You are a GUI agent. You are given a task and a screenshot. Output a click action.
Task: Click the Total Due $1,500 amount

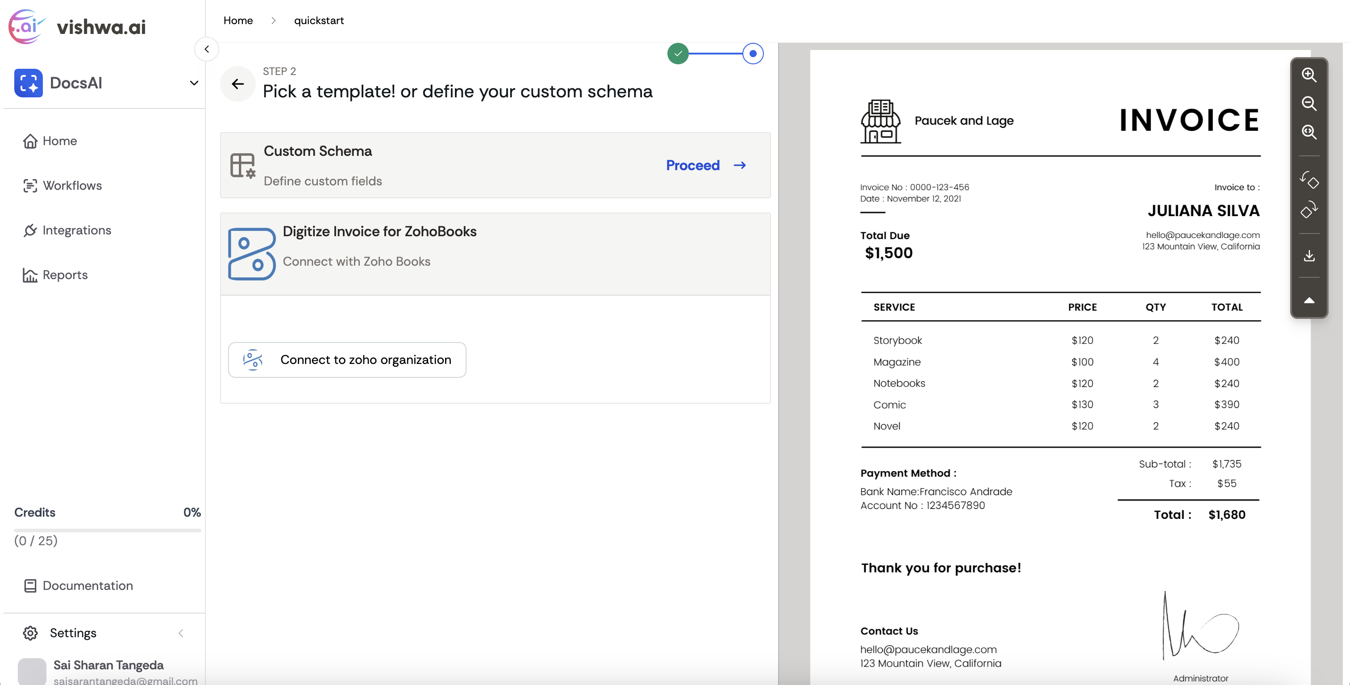pyautogui.click(x=888, y=253)
